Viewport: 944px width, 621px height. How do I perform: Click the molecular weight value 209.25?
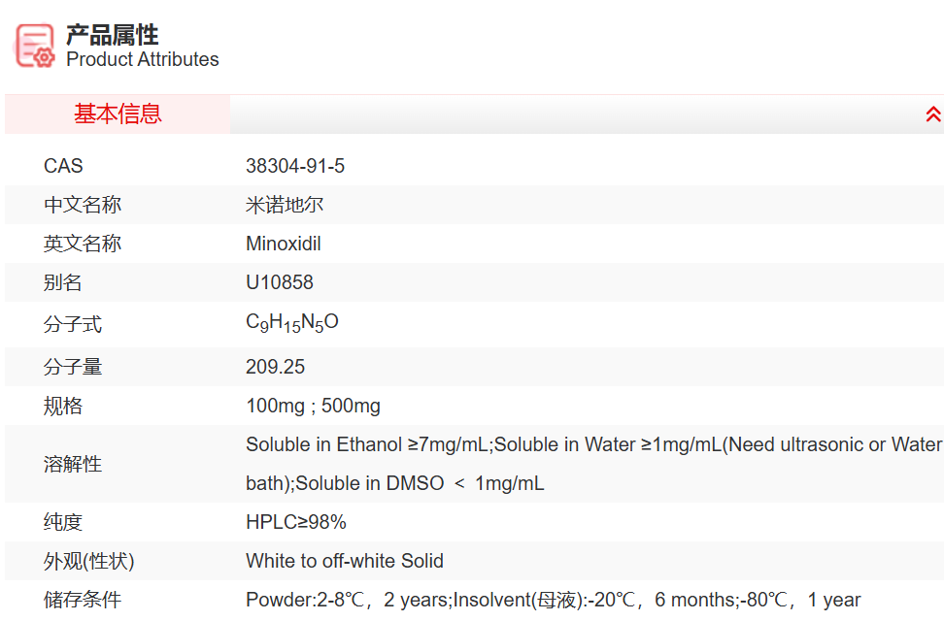[276, 367]
